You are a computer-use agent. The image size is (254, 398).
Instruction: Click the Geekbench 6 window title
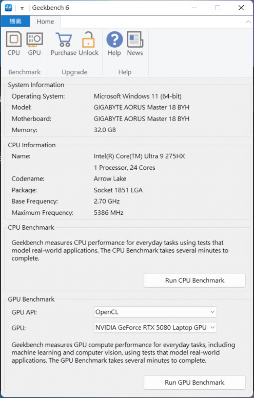click(51, 8)
